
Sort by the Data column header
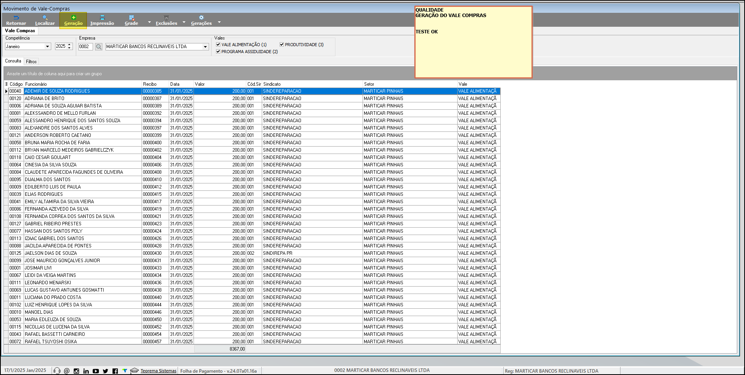(181, 84)
